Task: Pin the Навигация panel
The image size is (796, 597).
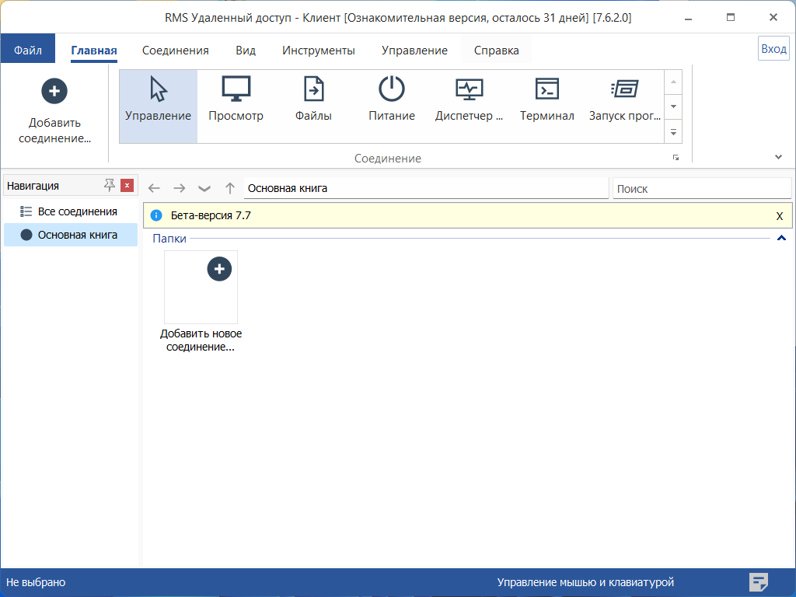Action: (x=110, y=186)
